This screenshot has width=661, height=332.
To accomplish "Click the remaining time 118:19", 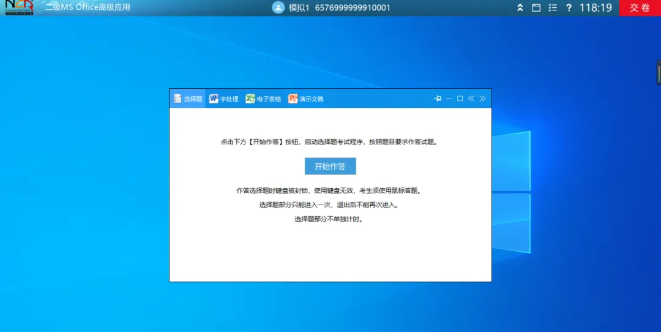I will pyautogui.click(x=596, y=7).
